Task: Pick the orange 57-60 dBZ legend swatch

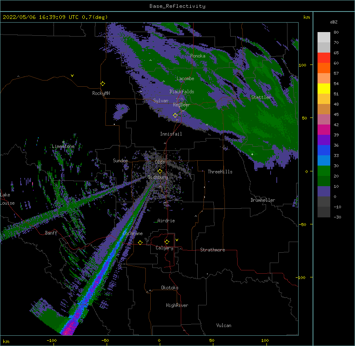Action: pos(324,68)
